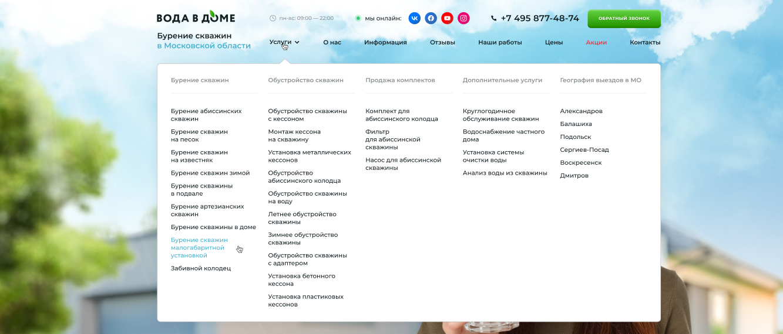The height and width of the screenshot is (334, 783).
Task: Click the Вода в доме logo
Action: click(x=196, y=18)
